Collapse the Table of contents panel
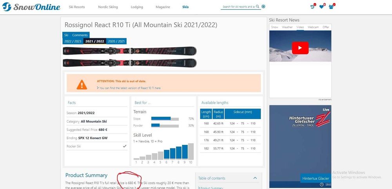Screen dimensions: 392x189 255,178
